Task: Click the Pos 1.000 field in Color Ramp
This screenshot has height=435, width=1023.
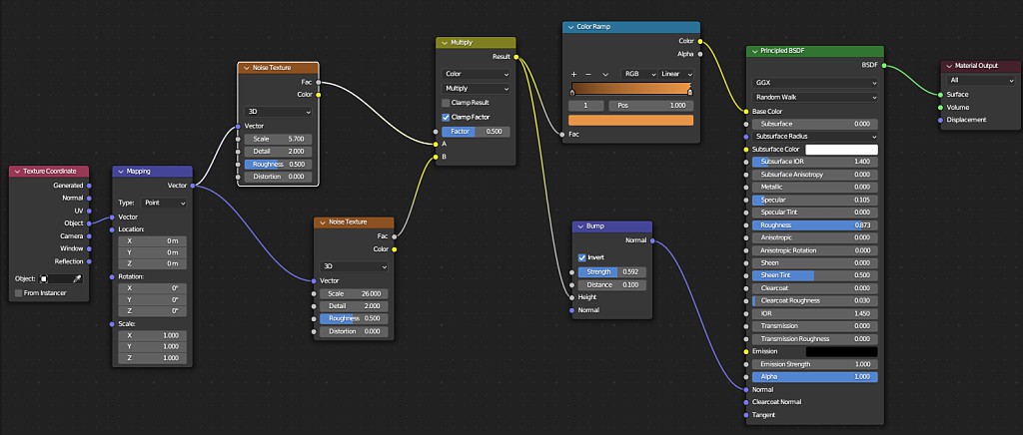Action: click(x=651, y=106)
